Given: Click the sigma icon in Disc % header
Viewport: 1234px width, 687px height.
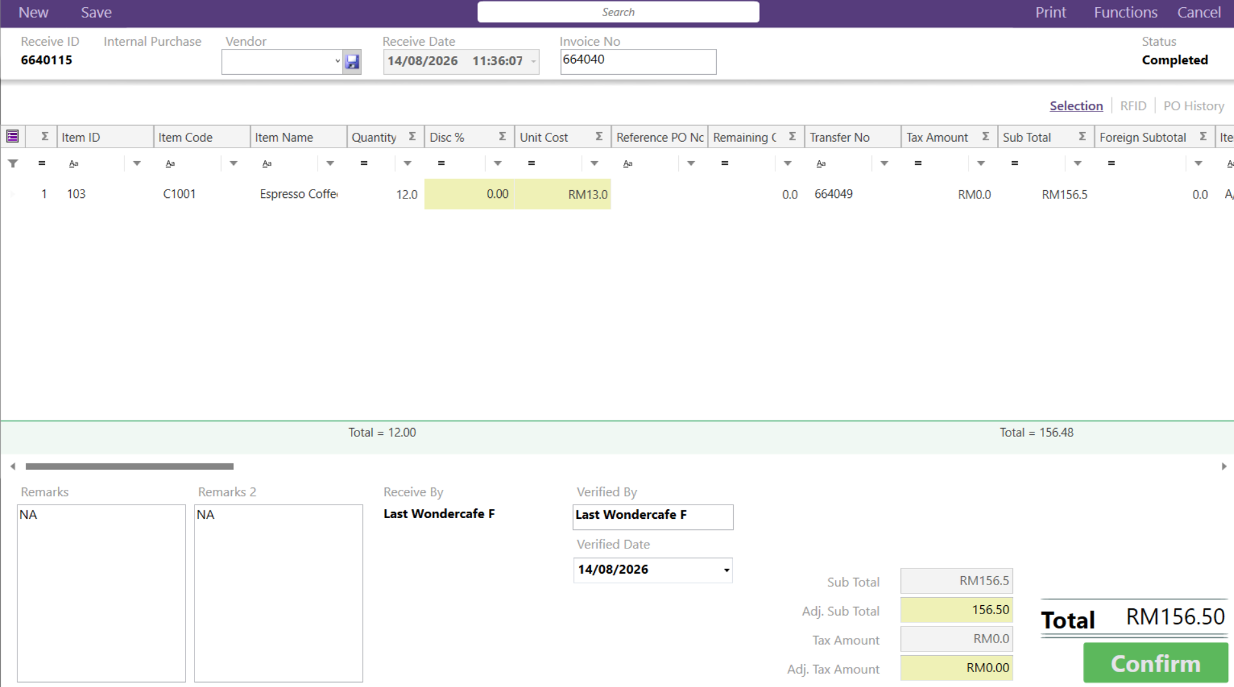Looking at the screenshot, I should tap(502, 137).
